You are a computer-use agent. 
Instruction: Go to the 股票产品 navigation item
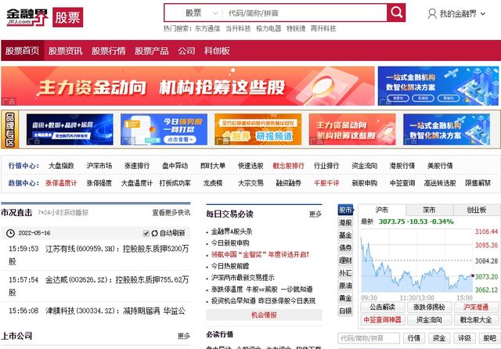pyautogui.click(x=151, y=51)
